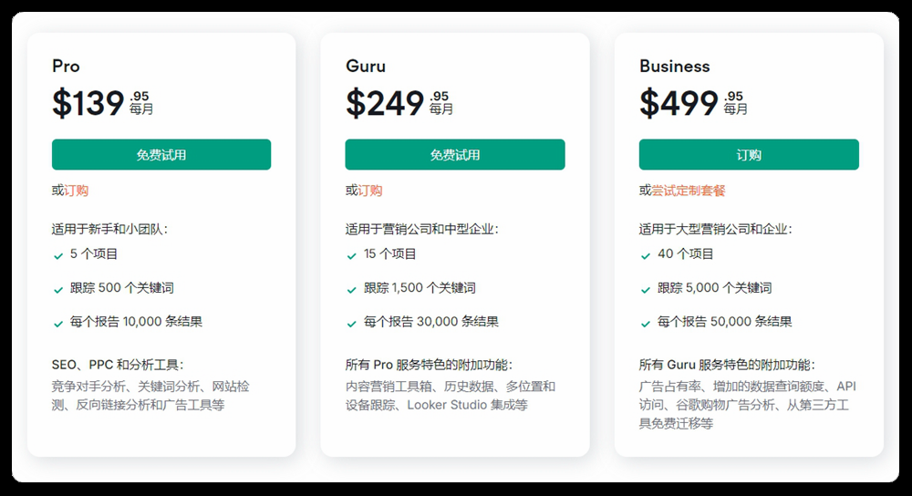Viewport: 912px width, 496px height.
Task: Click the checkmark beside 跟踪 5,000 个关键词
Action: tap(646, 290)
